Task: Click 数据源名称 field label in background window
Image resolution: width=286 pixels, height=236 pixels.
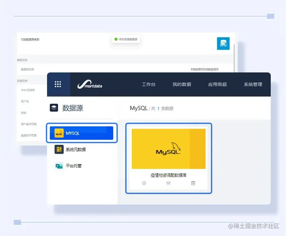Action: [28, 69]
